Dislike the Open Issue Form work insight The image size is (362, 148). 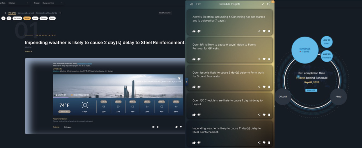199,87
